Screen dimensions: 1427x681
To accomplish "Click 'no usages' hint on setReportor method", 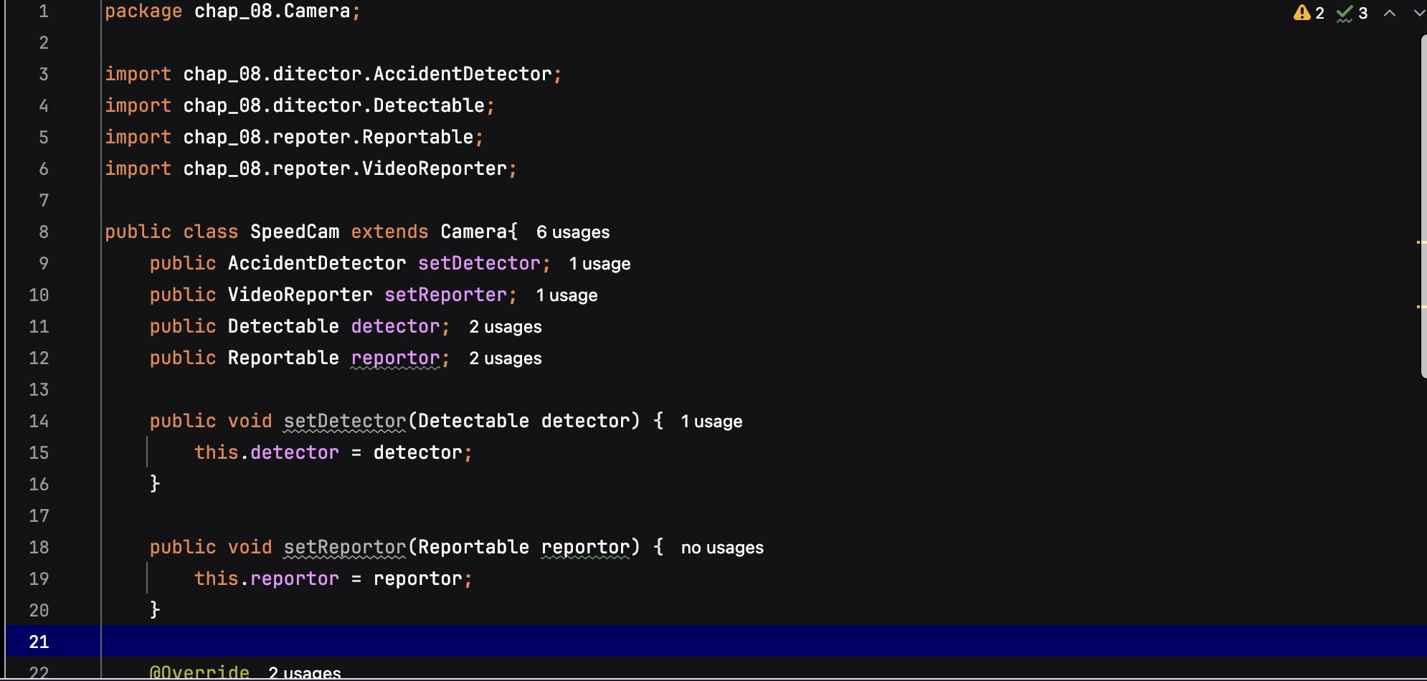I will point(722,548).
